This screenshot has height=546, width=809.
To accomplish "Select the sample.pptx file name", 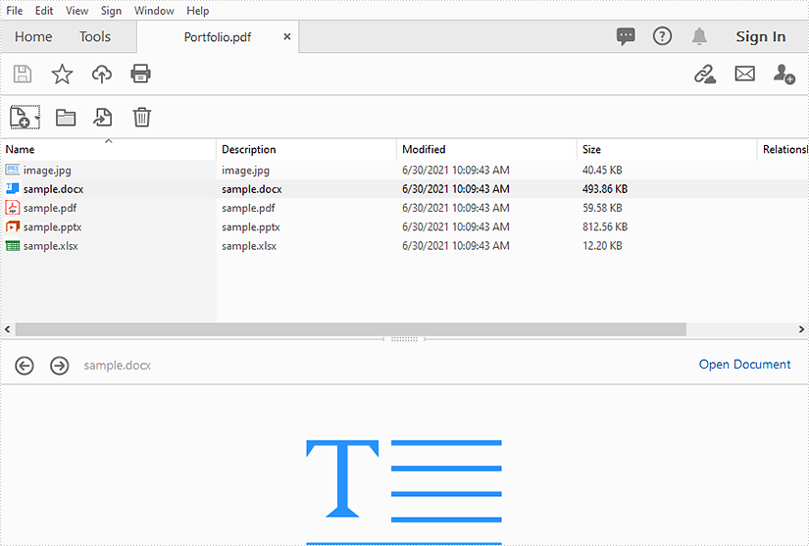I will pos(52,227).
